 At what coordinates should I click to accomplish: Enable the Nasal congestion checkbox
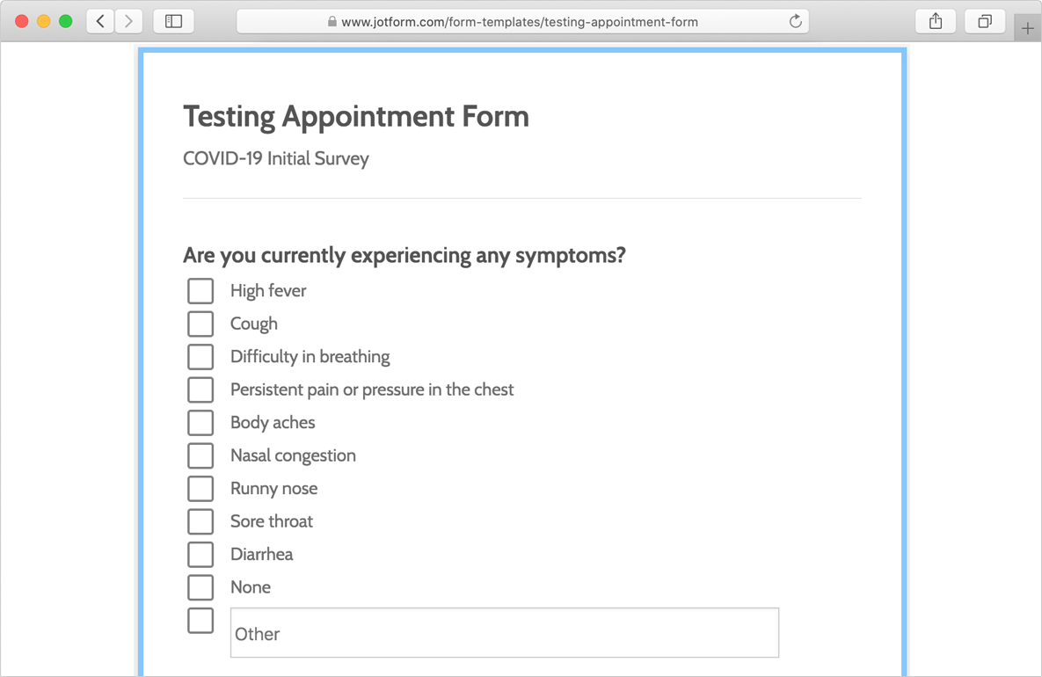point(200,455)
